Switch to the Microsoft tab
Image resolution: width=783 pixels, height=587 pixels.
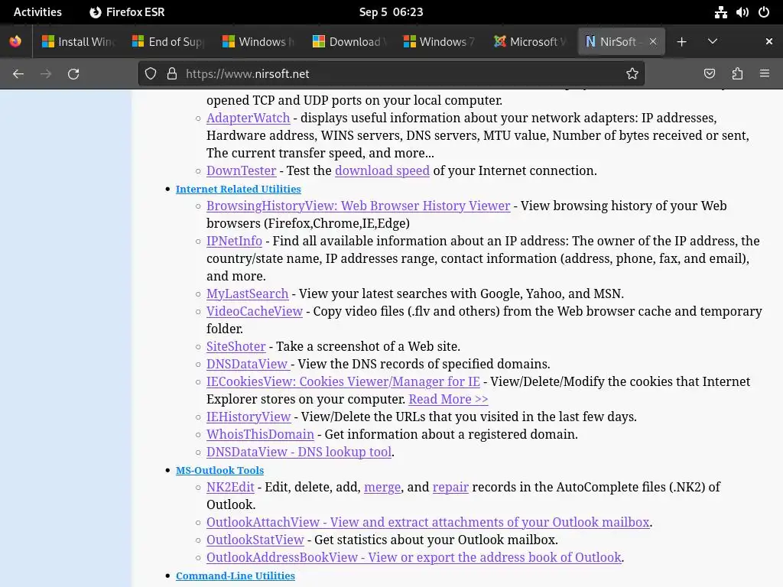click(x=530, y=41)
